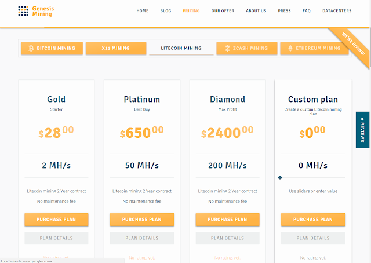Click 'No maintenance fee' in Diamond plan
371x263 pixels.
point(227,201)
